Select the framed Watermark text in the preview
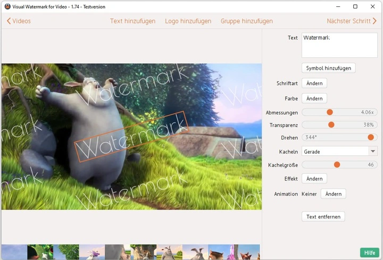Image resolution: width=383 pixels, height=260 pixels. (x=131, y=137)
